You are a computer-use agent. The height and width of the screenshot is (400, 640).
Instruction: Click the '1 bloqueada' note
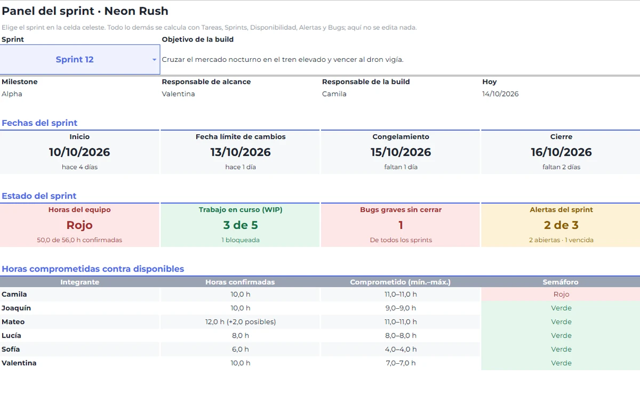point(241,240)
